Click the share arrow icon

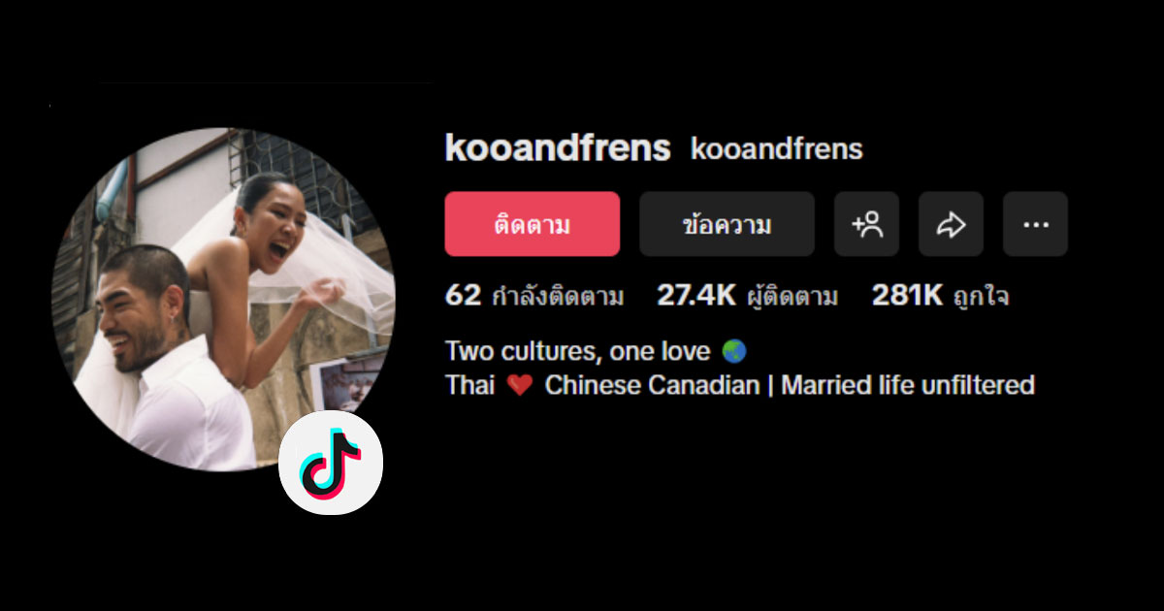click(951, 224)
